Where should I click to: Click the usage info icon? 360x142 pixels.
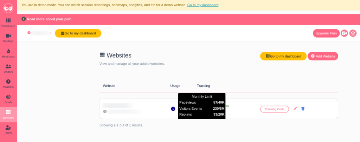point(173,109)
